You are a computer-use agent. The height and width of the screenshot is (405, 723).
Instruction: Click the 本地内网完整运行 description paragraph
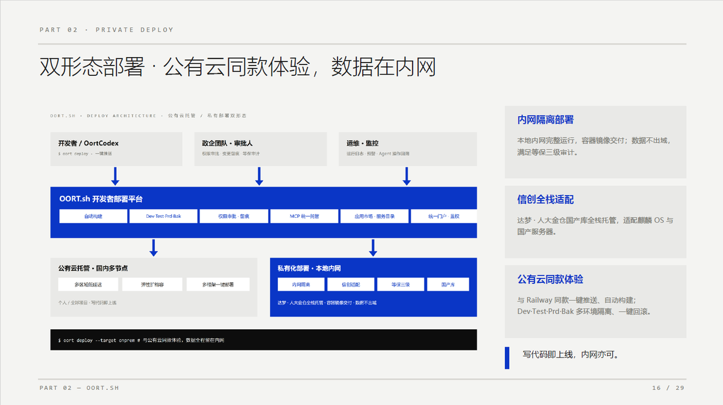593,146
